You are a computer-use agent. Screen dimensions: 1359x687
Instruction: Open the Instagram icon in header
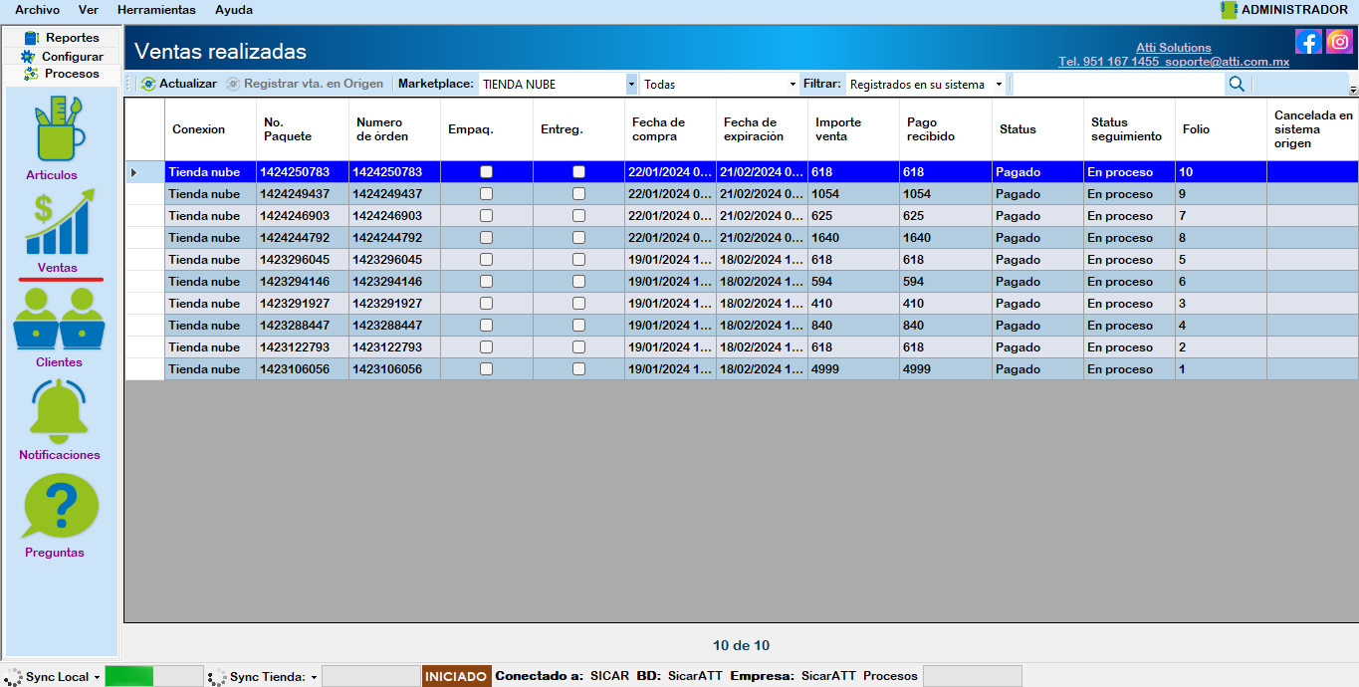pos(1339,42)
